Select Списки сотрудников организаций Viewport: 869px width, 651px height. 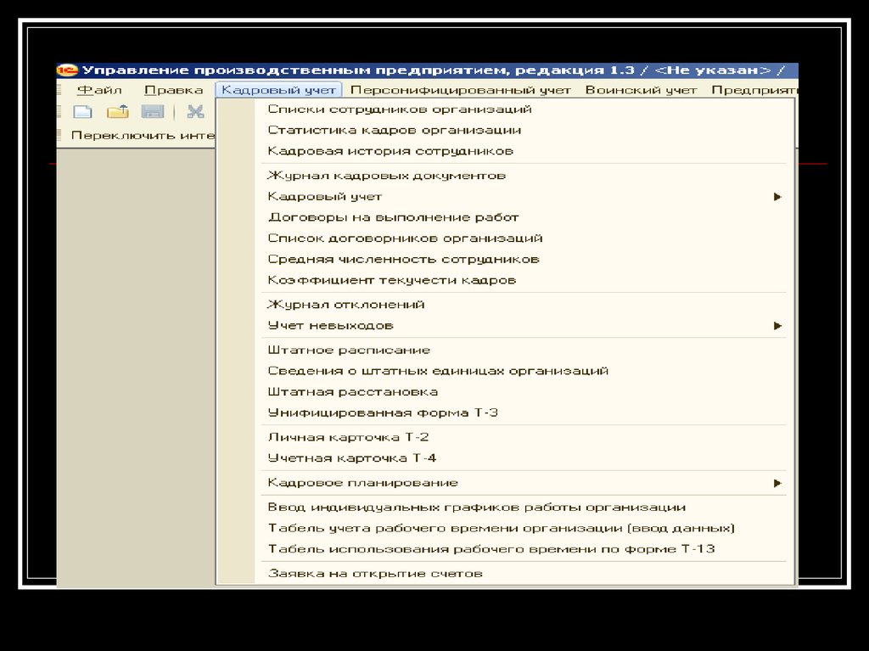[400, 109]
